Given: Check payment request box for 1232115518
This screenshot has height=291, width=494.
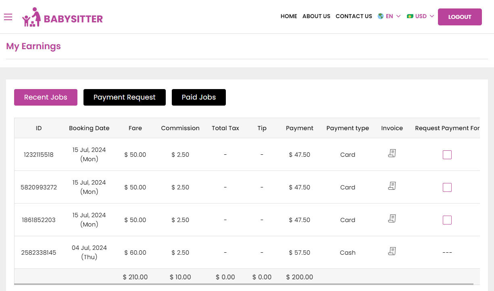Looking at the screenshot, I should [447, 155].
